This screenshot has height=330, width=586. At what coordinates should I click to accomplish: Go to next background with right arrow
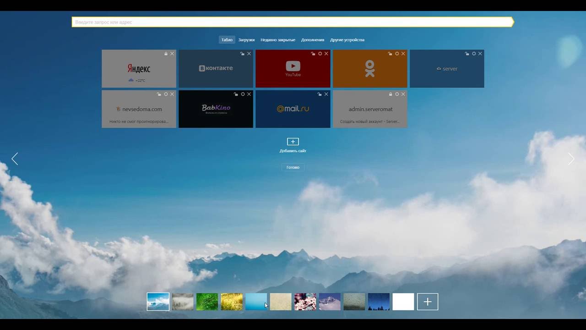coord(571,159)
